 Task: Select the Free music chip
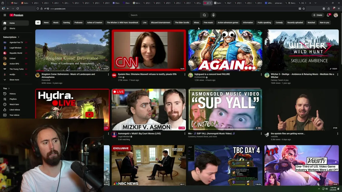(x=208, y=23)
